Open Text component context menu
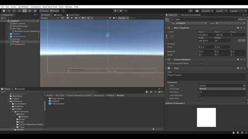248x139 pixels. (245, 68)
